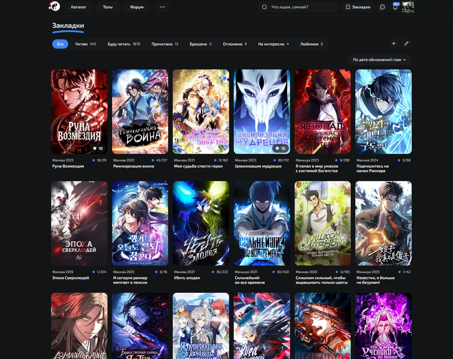Image resolution: width=453 pixels, height=359 pixels.
Task: Open the chat messages icon
Action: pyautogui.click(x=382, y=7)
